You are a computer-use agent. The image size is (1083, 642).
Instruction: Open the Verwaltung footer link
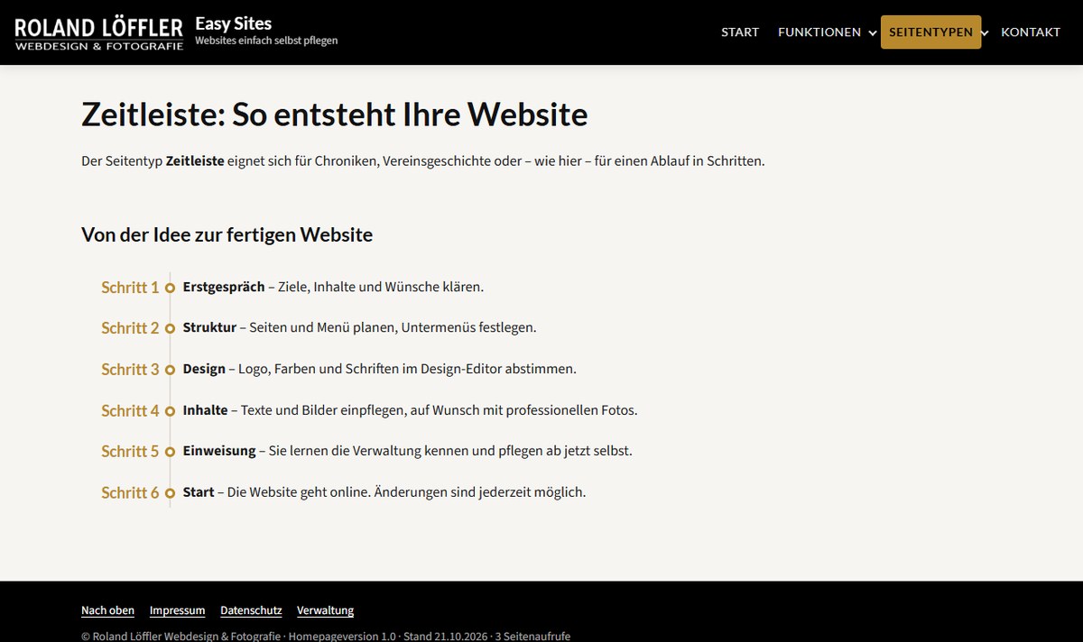coord(325,610)
